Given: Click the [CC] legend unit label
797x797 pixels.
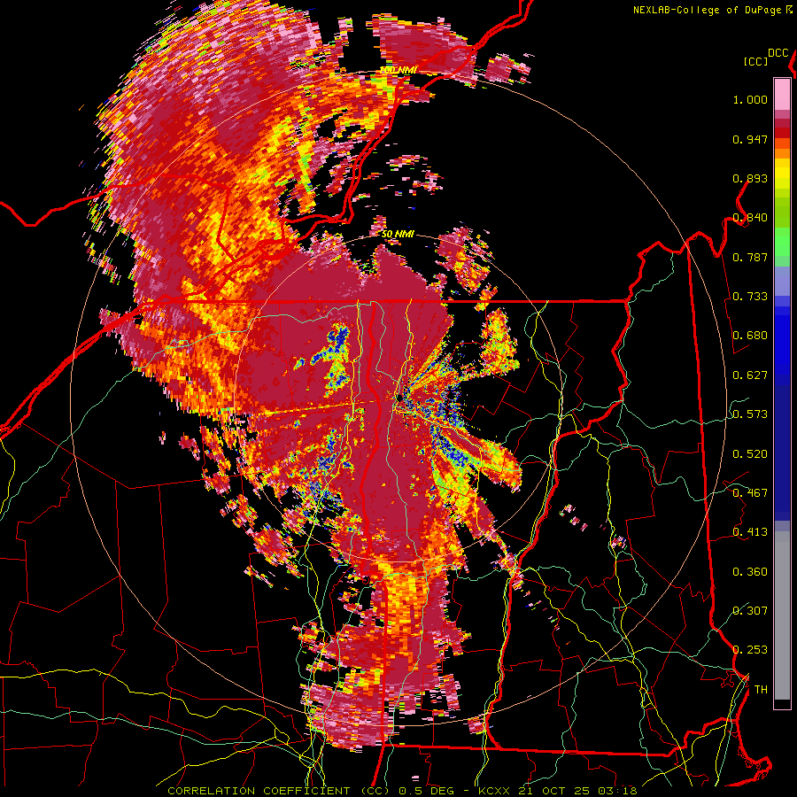Looking at the screenshot, I should tap(756, 61).
